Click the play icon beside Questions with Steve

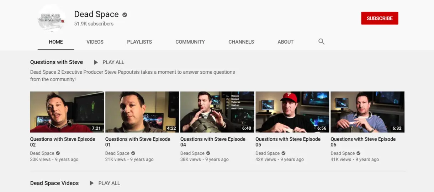coord(96,62)
